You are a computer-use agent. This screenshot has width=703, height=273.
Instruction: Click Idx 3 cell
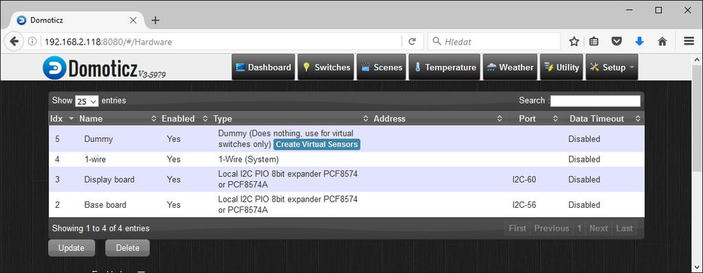pyautogui.click(x=58, y=180)
